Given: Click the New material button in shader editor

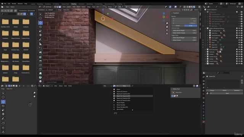Looking at the screenshot, I should [x=124, y=86].
